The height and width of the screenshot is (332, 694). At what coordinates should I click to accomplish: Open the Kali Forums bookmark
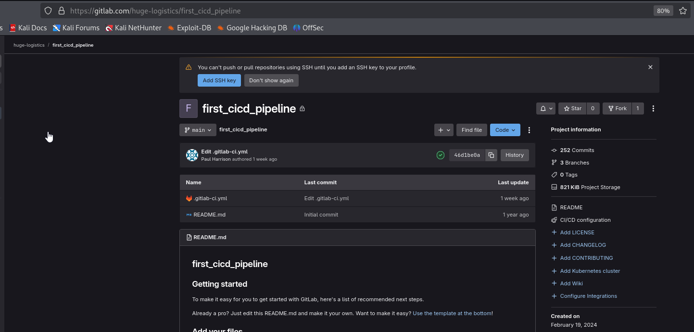76,28
